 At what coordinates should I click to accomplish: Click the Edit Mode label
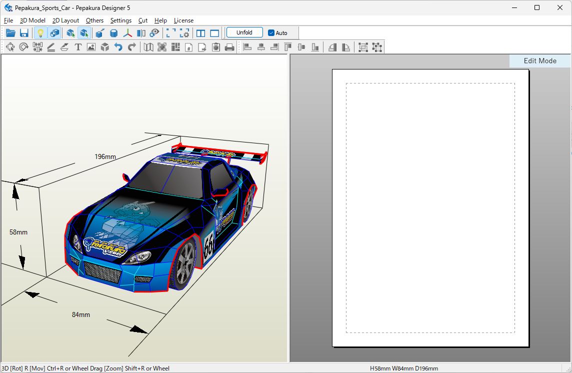click(x=539, y=60)
